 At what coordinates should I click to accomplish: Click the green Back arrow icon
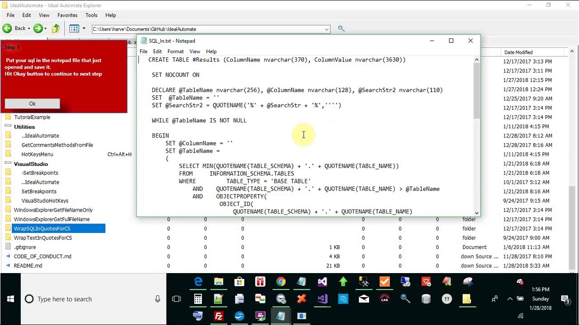[x=7, y=29]
